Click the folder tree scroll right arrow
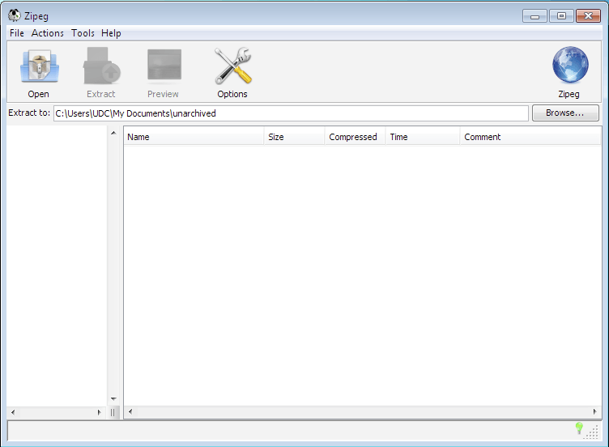 pos(99,412)
